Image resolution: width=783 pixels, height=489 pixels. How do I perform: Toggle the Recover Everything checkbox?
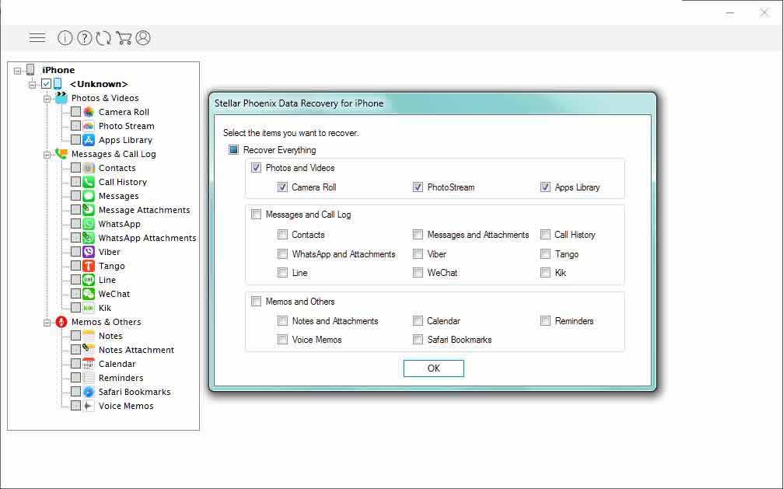click(233, 149)
